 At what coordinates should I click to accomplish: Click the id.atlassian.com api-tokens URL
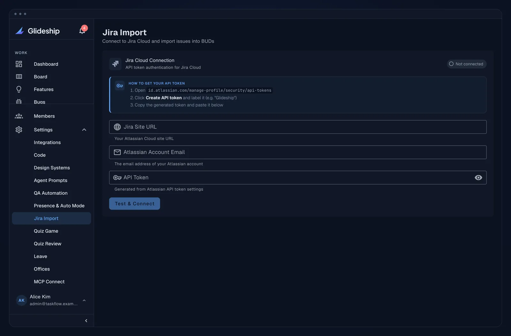click(x=210, y=90)
